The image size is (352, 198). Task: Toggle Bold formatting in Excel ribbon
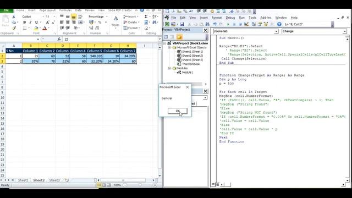coord(24,22)
